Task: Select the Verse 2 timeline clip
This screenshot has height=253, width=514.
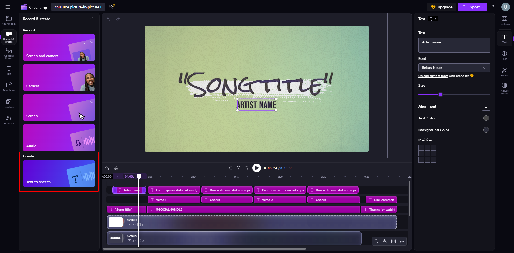Action: [280, 200]
